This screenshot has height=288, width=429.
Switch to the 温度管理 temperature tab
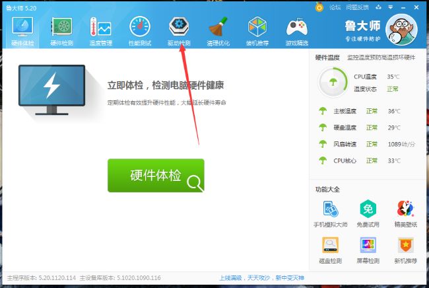101,31
